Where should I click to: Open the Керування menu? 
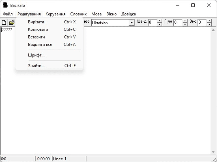[x=55, y=14]
